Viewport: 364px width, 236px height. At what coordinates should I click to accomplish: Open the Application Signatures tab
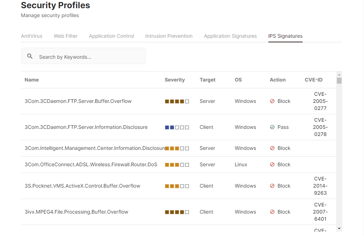tap(230, 36)
